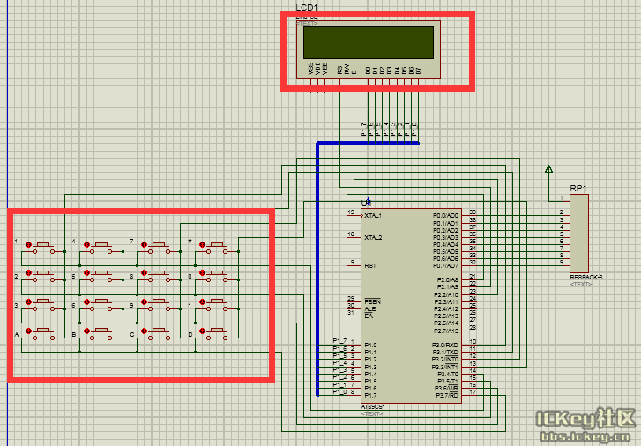Click pin number 39 of P0.0
Viewport: 641px width, 446px height.
click(x=473, y=212)
